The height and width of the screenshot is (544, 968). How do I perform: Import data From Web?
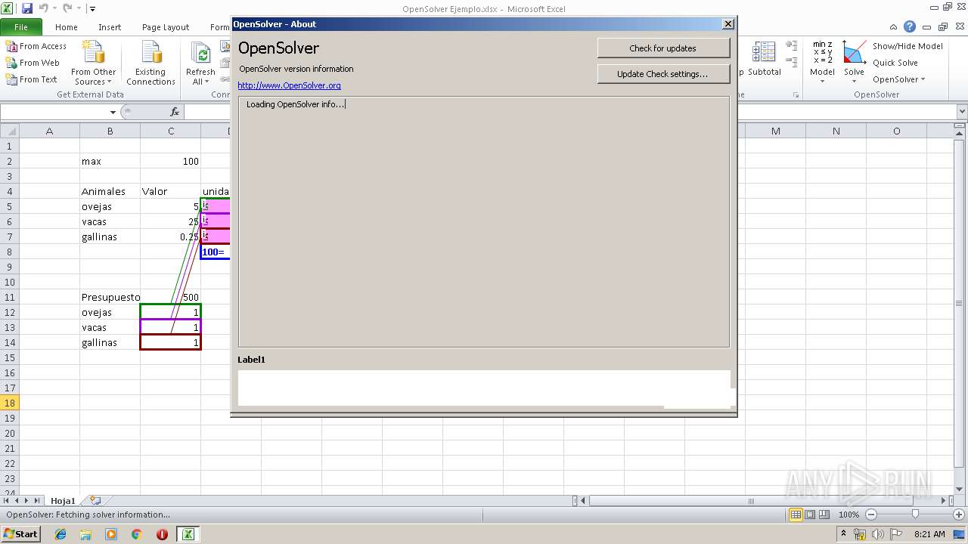[x=33, y=63]
